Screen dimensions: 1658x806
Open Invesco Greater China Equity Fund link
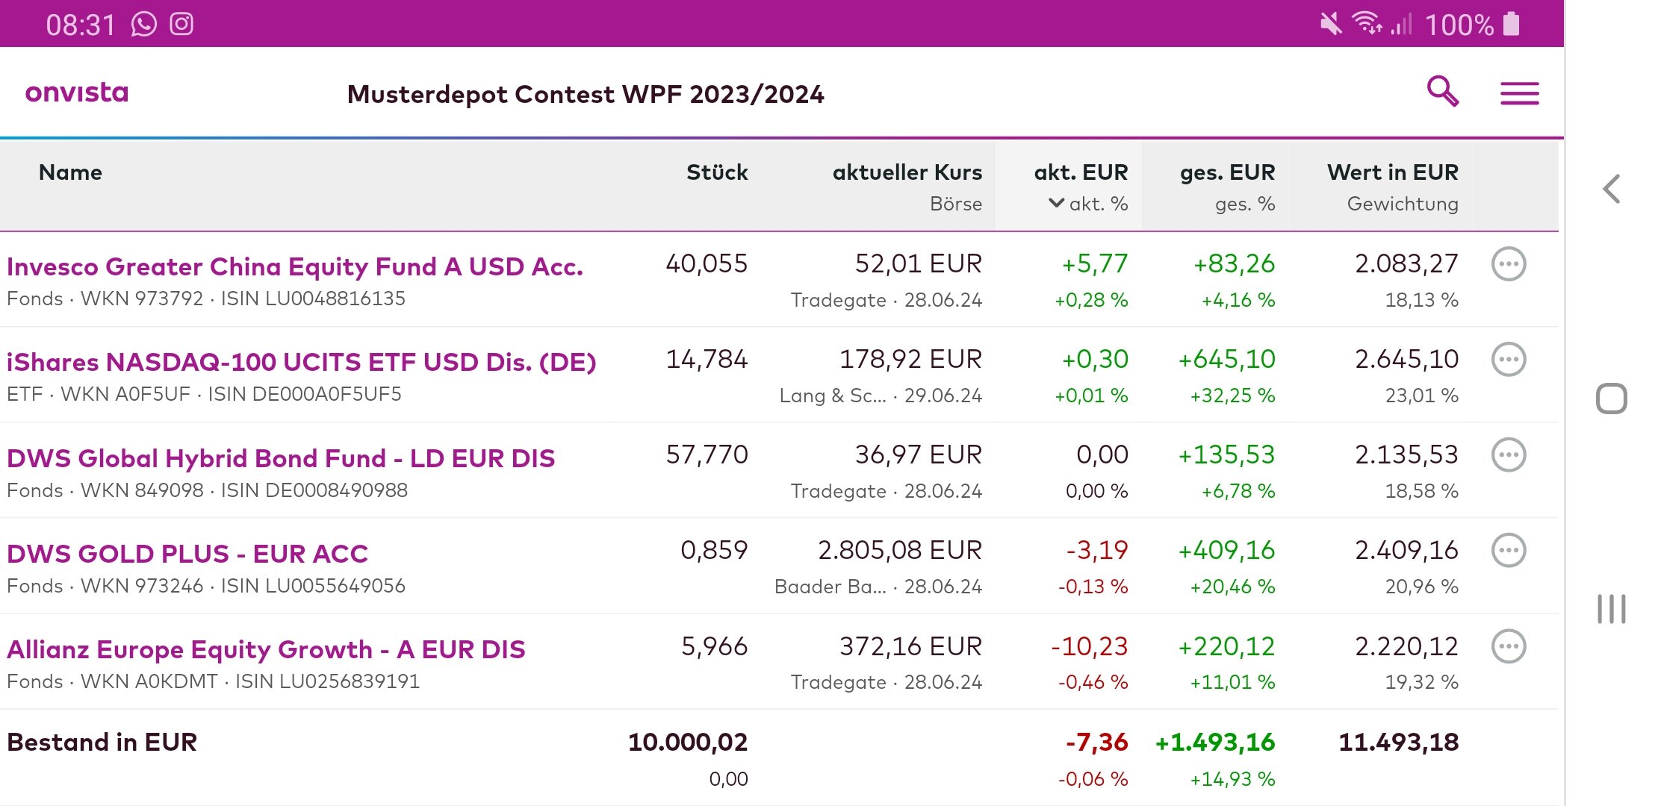[x=295, y=266]
